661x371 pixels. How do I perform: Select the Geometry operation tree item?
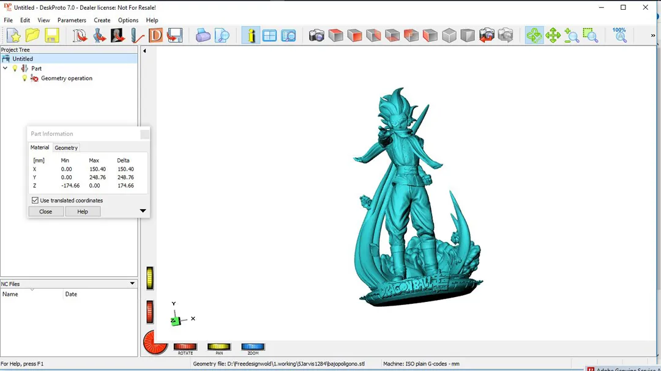(x=67, y=78)
